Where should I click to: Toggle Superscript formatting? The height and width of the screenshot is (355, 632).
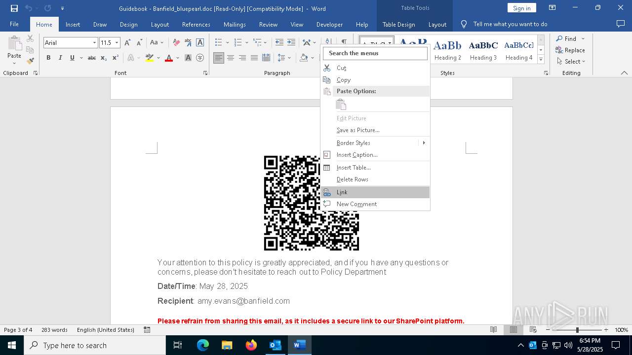(x=116, y=58)
